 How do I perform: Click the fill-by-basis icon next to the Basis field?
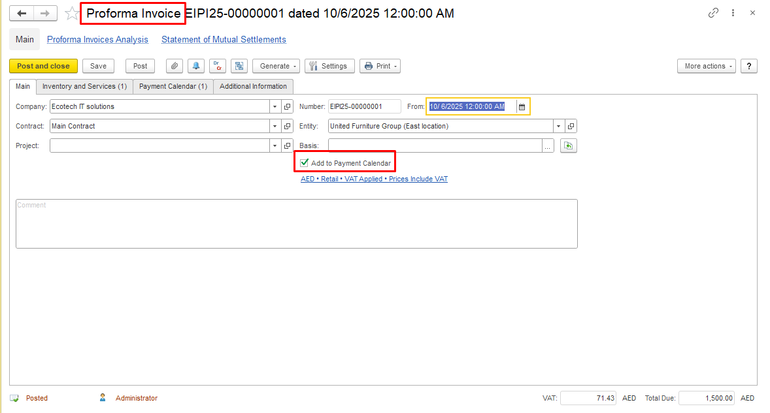(x=568, y=146)
